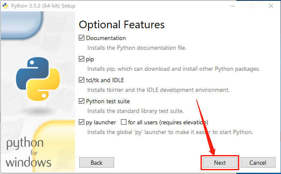
Task: Click 'Installs tkinter and the IDLE development environment.'
Action: click(158, 90)
